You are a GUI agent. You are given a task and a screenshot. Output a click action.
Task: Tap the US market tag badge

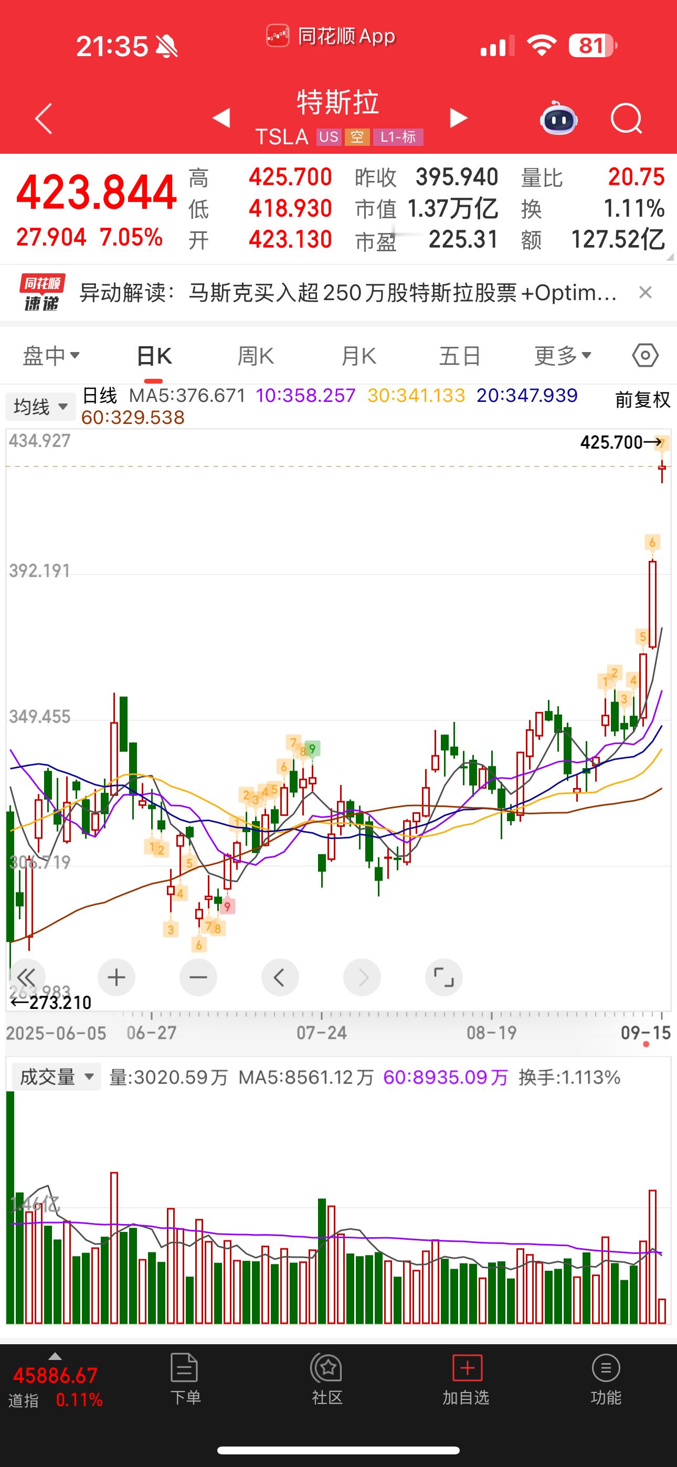[328, 137]
